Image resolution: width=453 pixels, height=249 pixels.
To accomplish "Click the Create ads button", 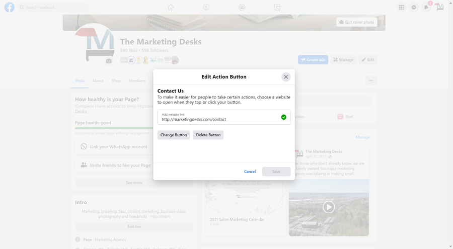I will point(313,59).
